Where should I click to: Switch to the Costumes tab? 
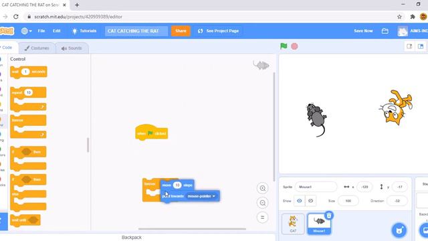click(37, 48)
